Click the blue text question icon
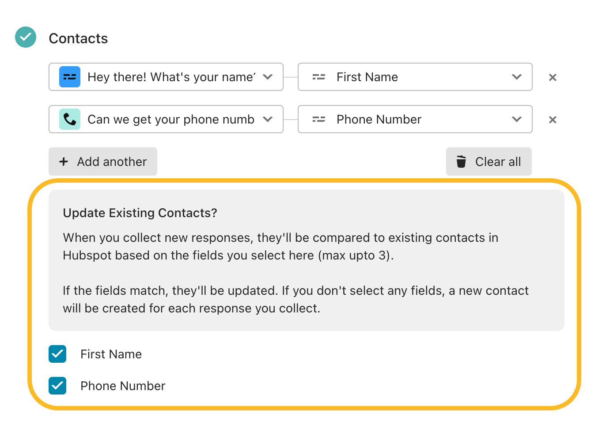The height and width of the screenshot is (421, 606). [x=70, y=77]
